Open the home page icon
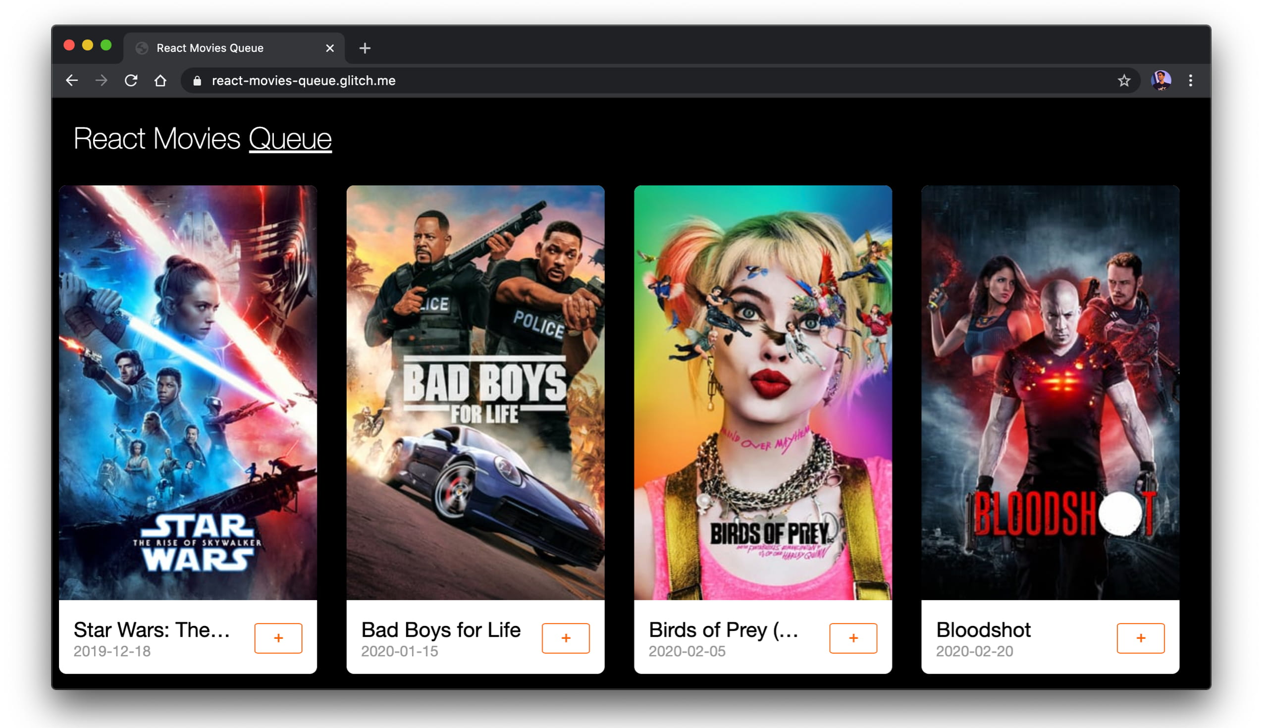Image resolution: width=1268 pixels, height=728 pixels. click(x=160, y=81)
